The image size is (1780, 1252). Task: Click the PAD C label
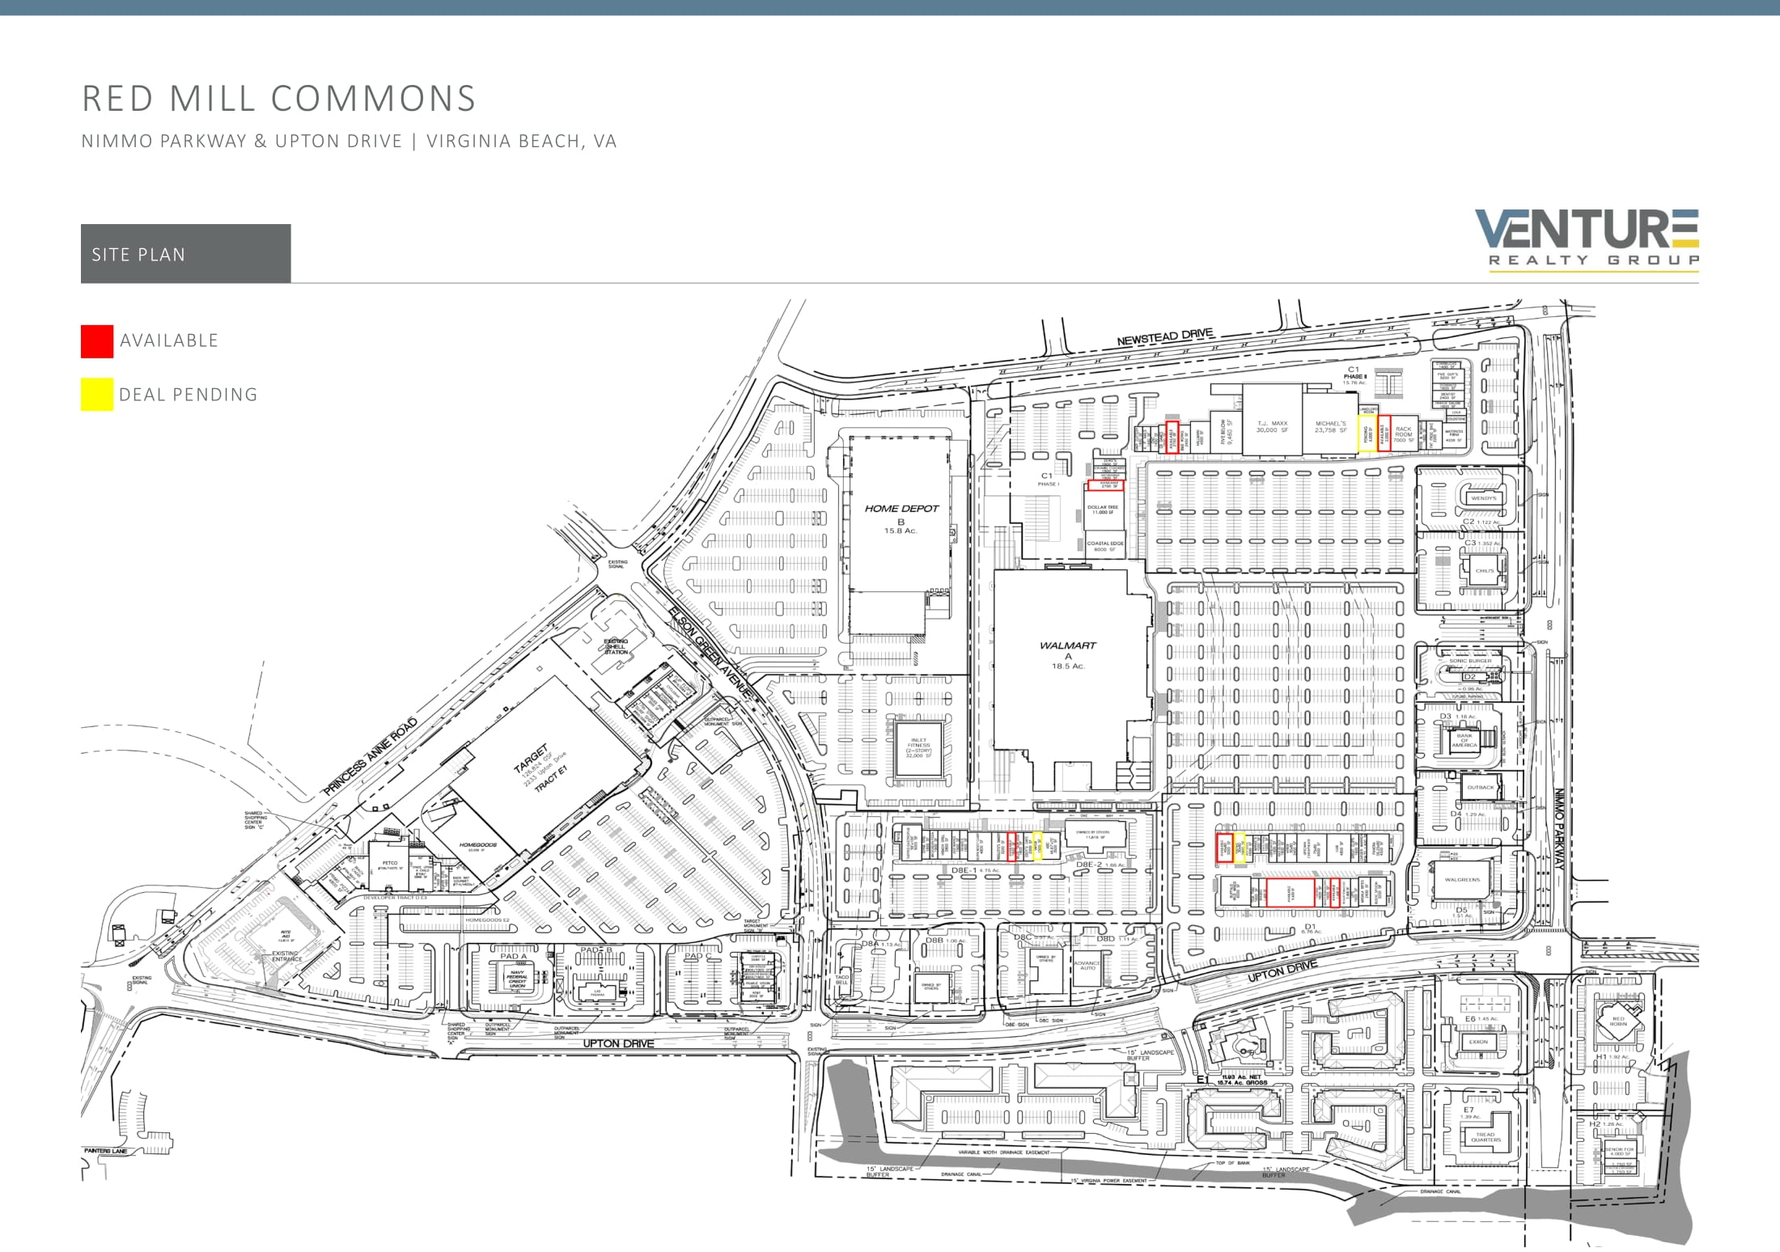click(x=698, y=956)
